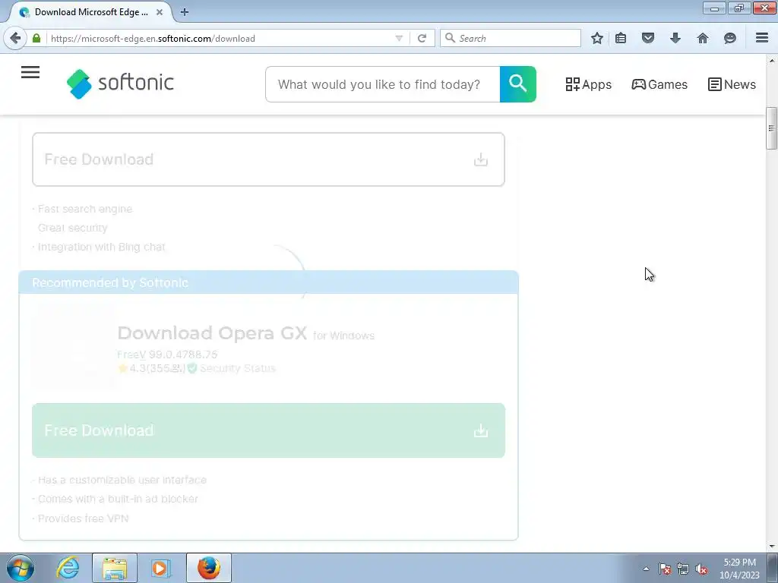The height and width of the screenshot is (583, 778).
Task: Open the Firefox hamburger menu
Action: [762, 38]
